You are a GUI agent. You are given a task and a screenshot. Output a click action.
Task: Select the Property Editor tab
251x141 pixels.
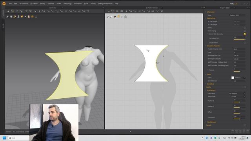coord(225,8)
